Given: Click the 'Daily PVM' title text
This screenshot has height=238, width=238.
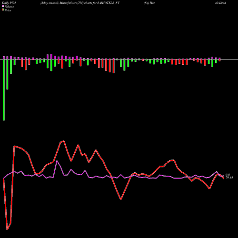Looking at the screenshot, I should [9, 3].
